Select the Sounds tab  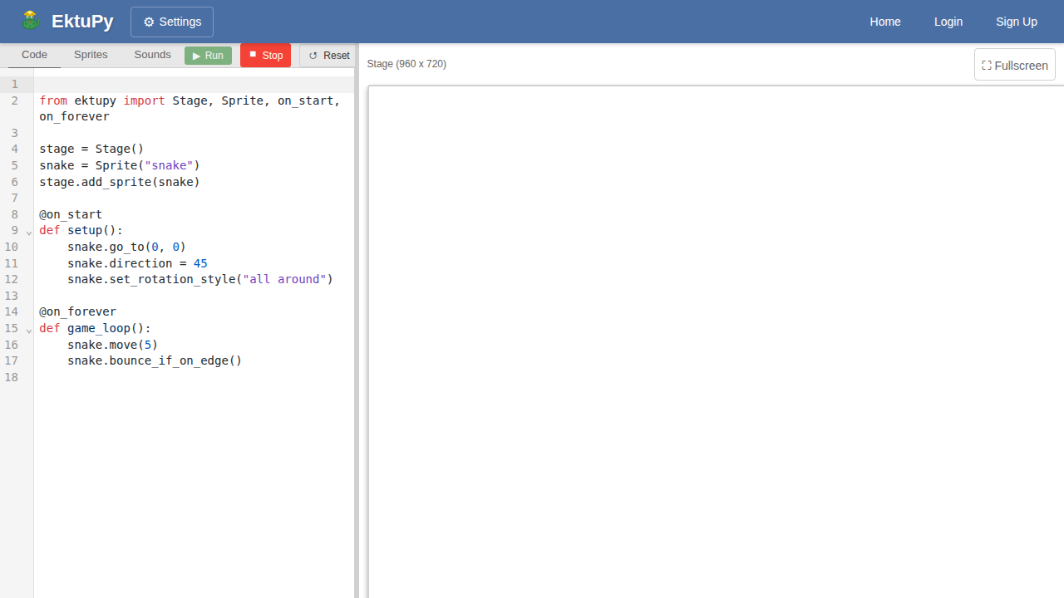click(152, 55)
